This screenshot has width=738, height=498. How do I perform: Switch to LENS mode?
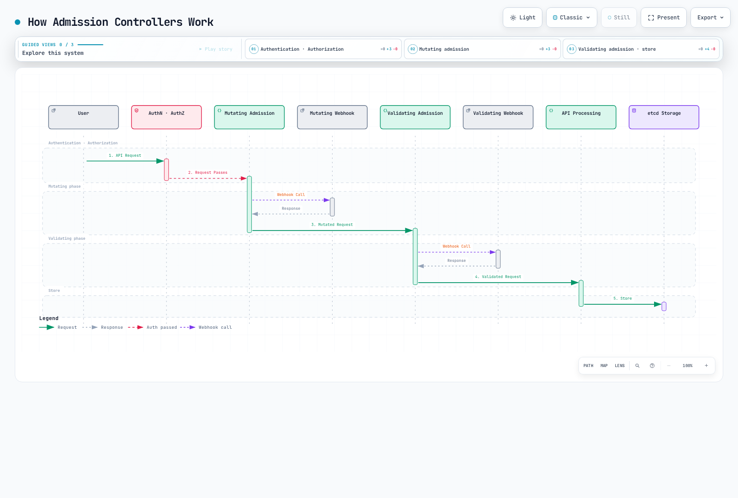point(620,366)
